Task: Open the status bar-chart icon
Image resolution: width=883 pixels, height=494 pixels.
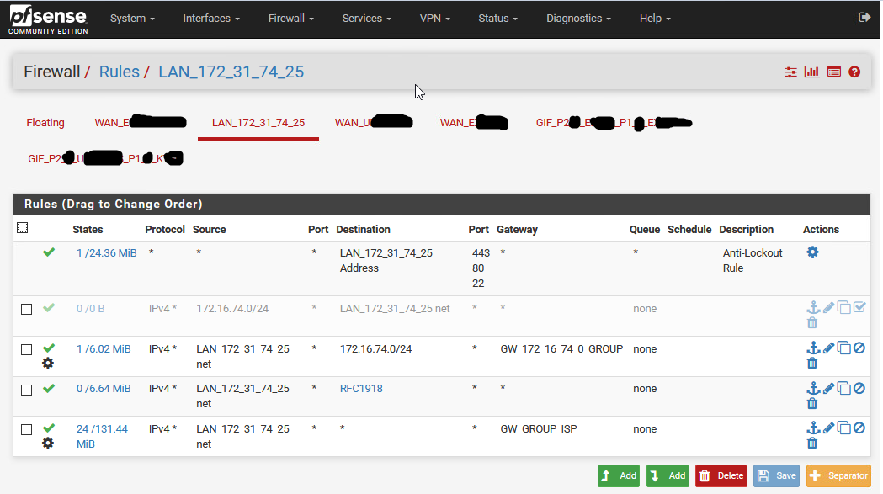Action: click(x=811, y=72)
